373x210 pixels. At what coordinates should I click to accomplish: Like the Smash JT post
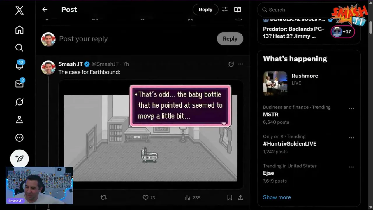(x=146, y=197)
